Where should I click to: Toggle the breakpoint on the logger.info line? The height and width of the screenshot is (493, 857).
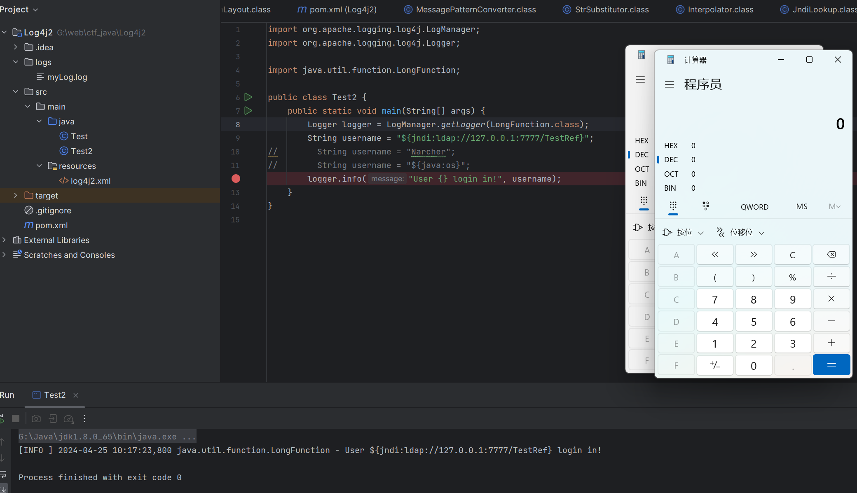(x=236, y=179)
